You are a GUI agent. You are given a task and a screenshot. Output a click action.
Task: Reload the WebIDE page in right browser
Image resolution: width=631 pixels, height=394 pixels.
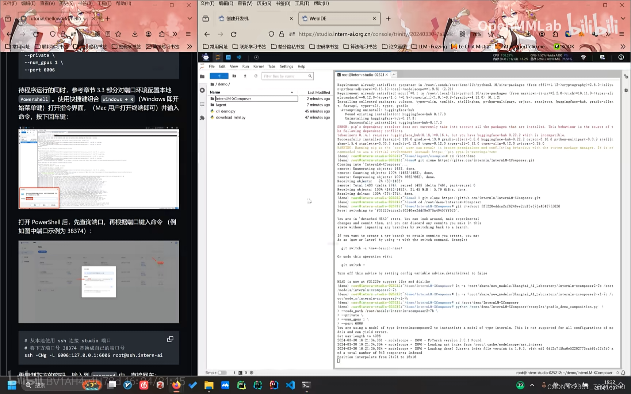click(x=234, y=34)
